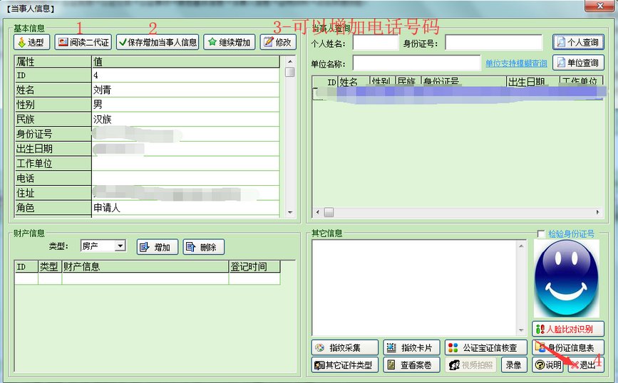Click the 阅读二代证 ID card reader button
The height and width of the screenshot is (383, 618).
pos(83,43)
